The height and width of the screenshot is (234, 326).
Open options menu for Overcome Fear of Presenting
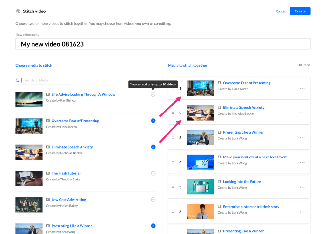click(302, 88)
